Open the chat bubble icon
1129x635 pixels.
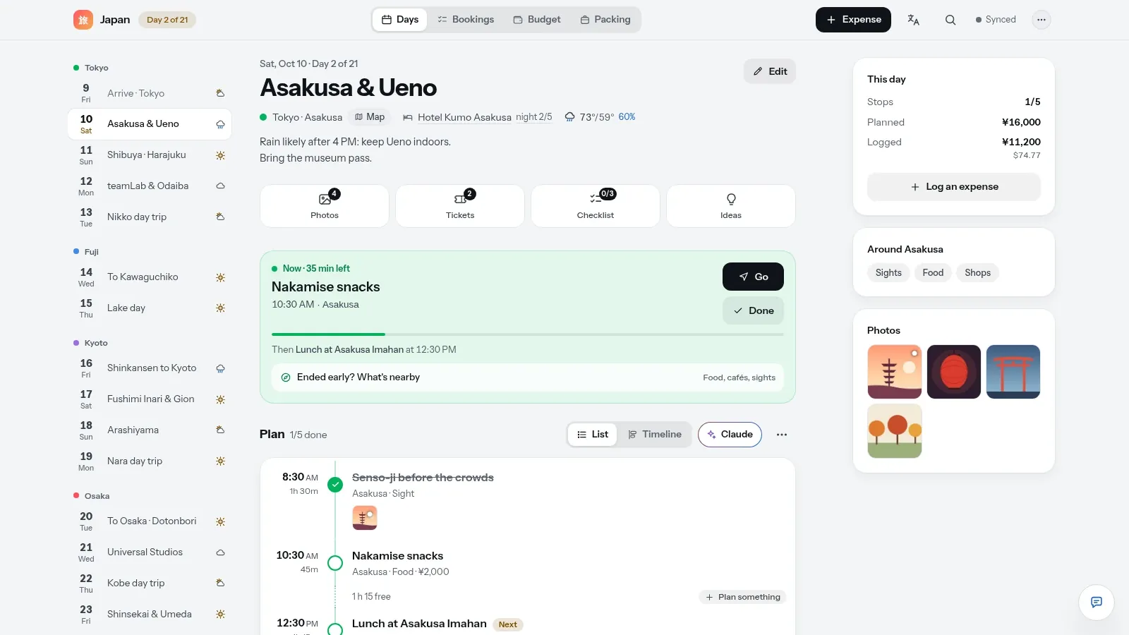pyautogui.click(x=1097, y=603)
